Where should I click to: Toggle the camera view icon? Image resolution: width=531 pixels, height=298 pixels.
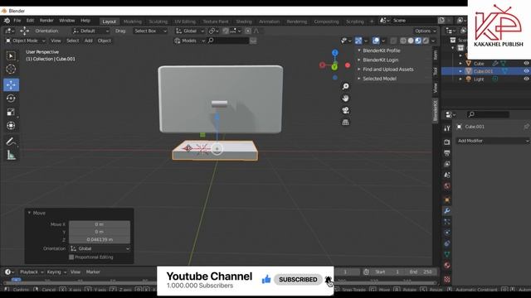(345, 110)
